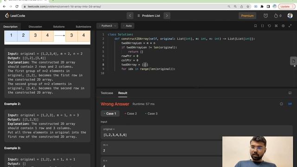Collapse the console panel icon

pyautogui.click(x=290, y=93)
